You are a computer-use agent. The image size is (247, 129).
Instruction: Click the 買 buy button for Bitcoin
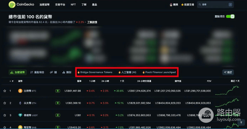coord(58,91)
